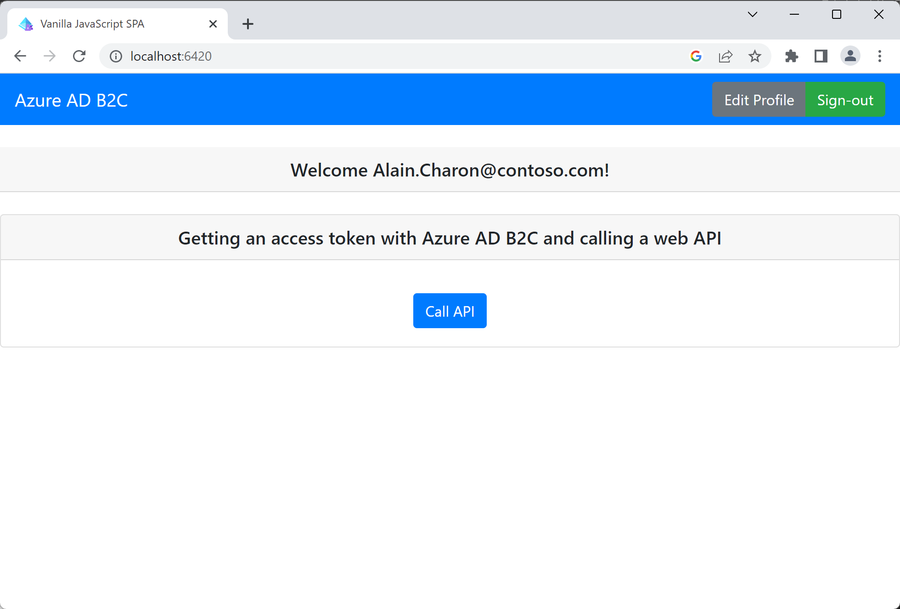Click the Edit Profile button

(758, 99)
